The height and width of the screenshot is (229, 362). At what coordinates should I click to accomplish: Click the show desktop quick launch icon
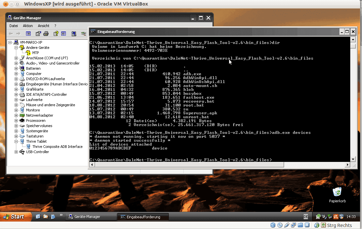53,217
